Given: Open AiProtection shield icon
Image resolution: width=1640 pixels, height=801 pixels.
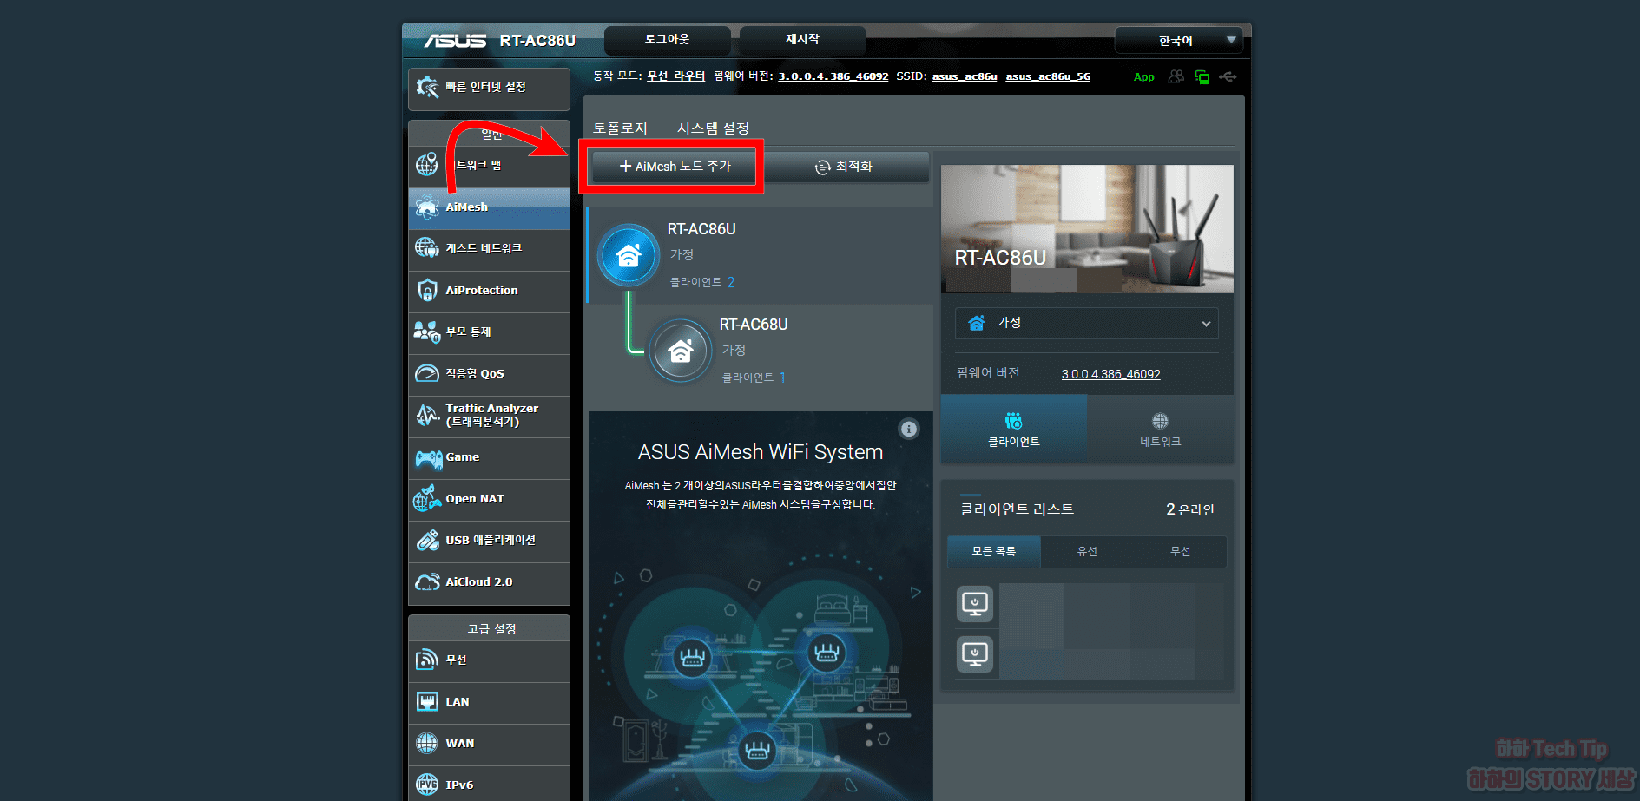Looking at the screenshot, I should [x=427, y=290].
